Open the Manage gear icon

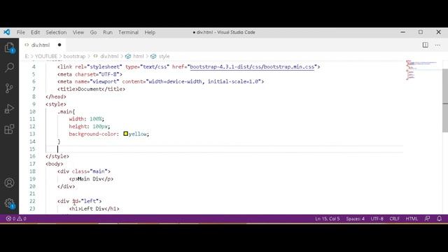(x=10, y=204)
